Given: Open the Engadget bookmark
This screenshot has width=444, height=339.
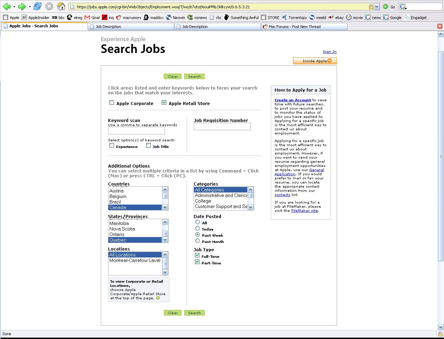Looking at the screenshot, I should [415, 17].
